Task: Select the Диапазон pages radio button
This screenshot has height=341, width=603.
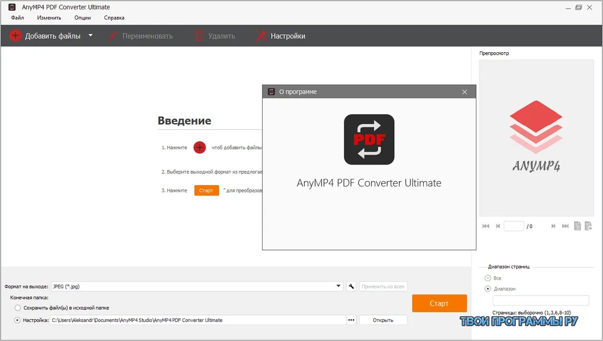Action: point(488,289)
